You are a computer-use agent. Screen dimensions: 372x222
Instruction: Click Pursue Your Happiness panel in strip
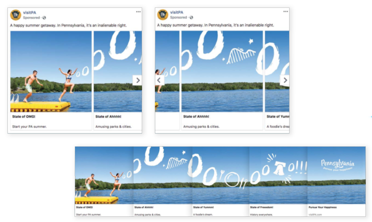336,181
